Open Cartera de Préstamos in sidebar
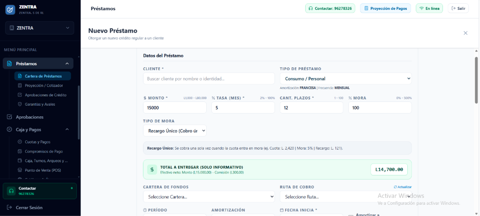This screenshot has height=216, width=480. [43, 76]
